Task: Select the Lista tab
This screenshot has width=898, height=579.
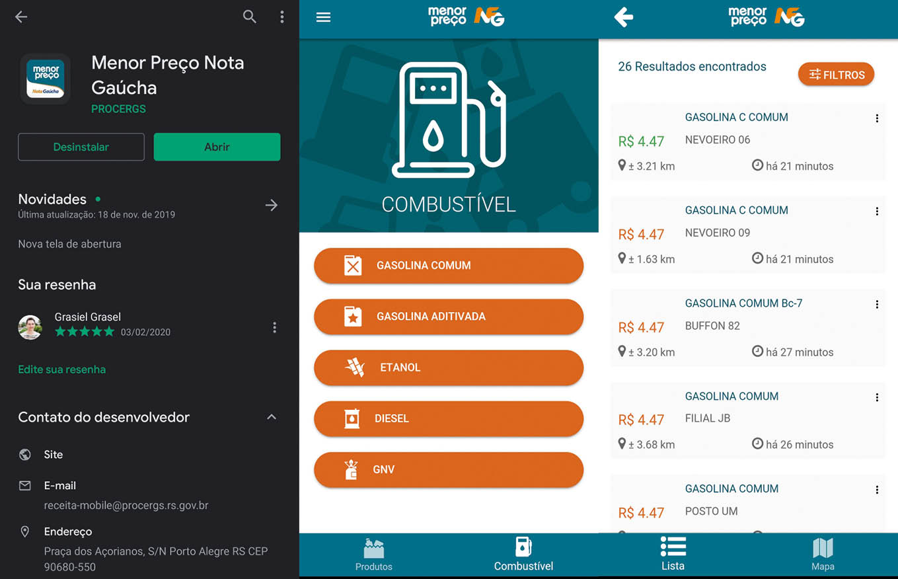Action: (673, 555)
